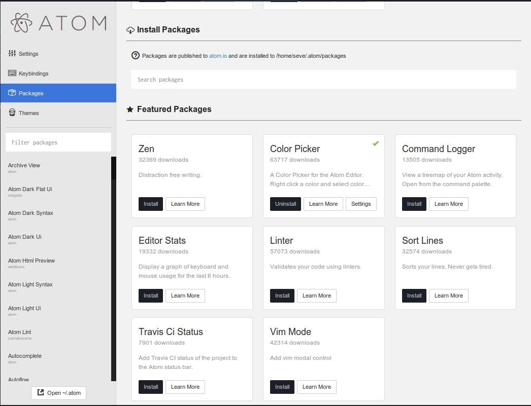
Task: Learn more about Command Logger
Action: (x=449, y=204)
